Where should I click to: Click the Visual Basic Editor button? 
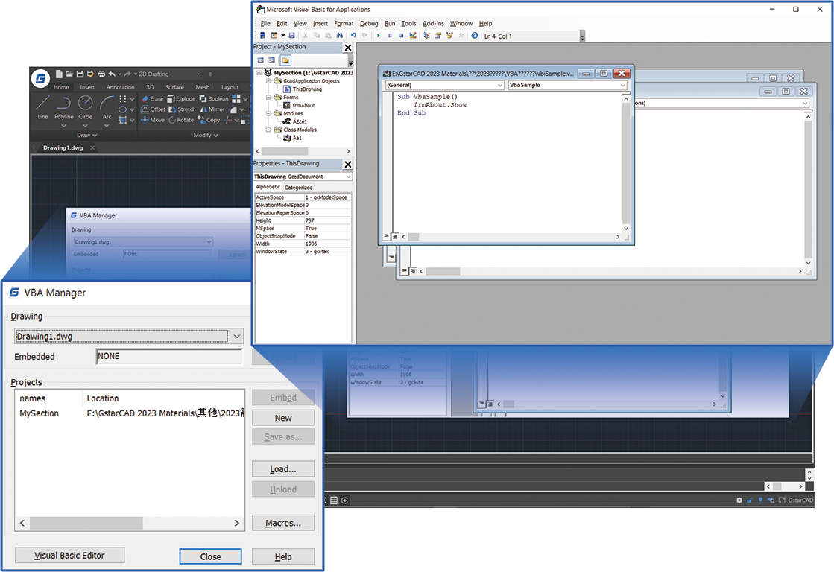[x=69, y=556]
